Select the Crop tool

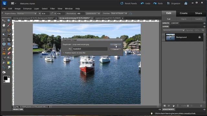(9, 40)
